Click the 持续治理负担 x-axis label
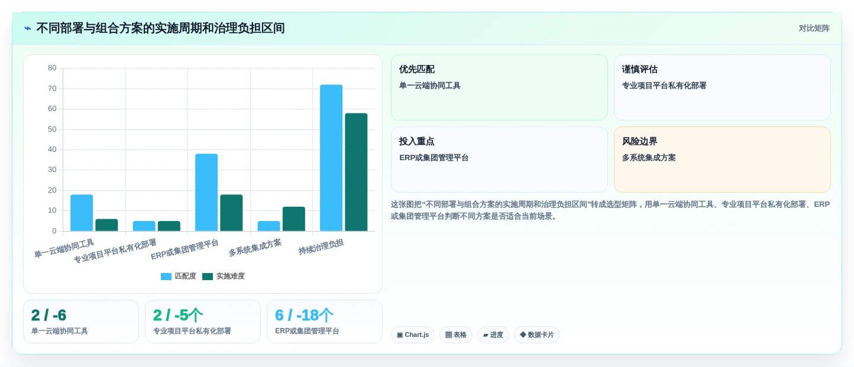Viewport: 854px width, 367px height. tap(321, 246)
